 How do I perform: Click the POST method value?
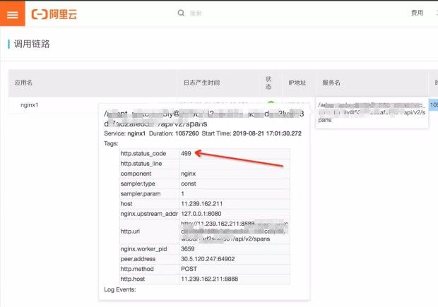tap(189, 269)
